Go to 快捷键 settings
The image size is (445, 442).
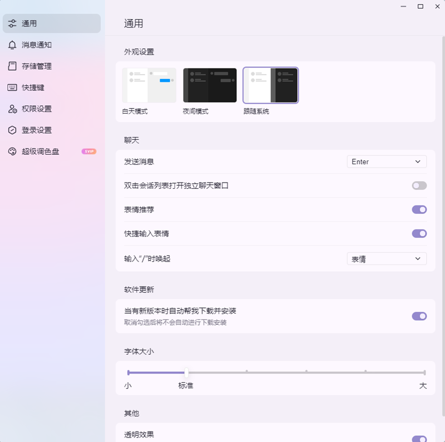click(52, 87)
